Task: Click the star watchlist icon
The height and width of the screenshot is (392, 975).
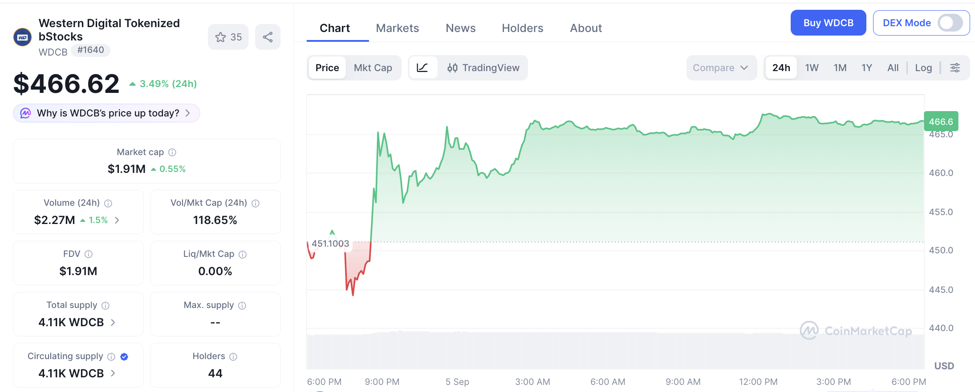Action: tap(220, 37)
